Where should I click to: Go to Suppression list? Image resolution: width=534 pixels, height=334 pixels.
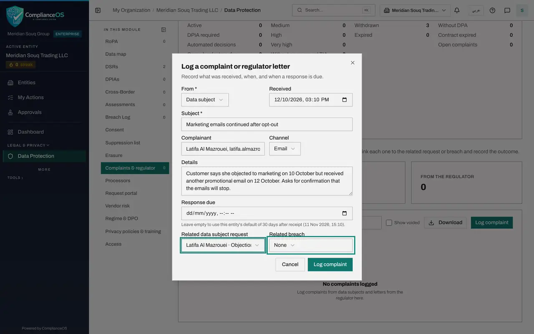pos(135,143)
